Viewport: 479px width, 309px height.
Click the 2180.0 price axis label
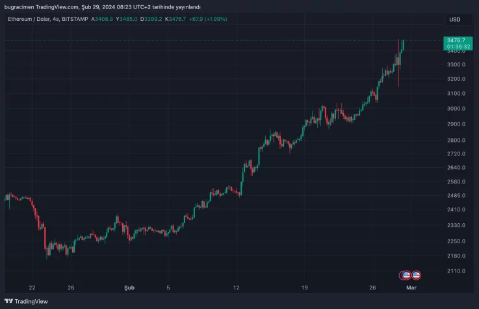coord(456,256)
